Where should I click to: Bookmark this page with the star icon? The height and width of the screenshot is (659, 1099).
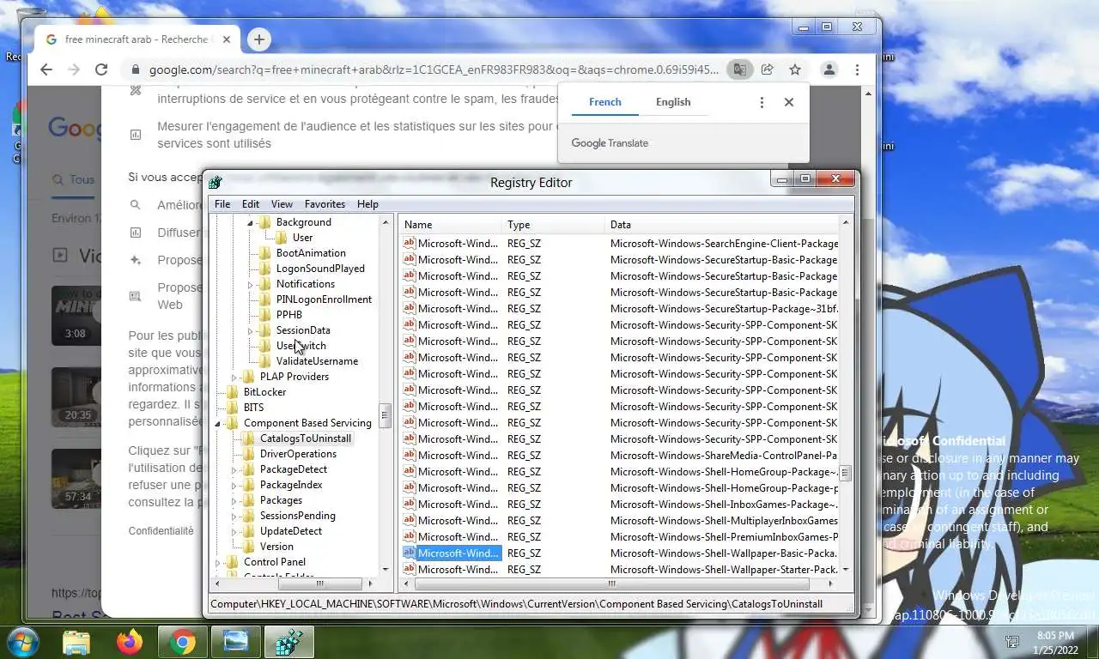tap(795, 70)
